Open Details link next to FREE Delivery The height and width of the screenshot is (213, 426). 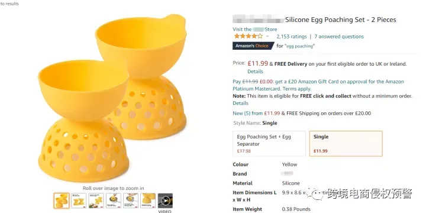coord(255,72)
